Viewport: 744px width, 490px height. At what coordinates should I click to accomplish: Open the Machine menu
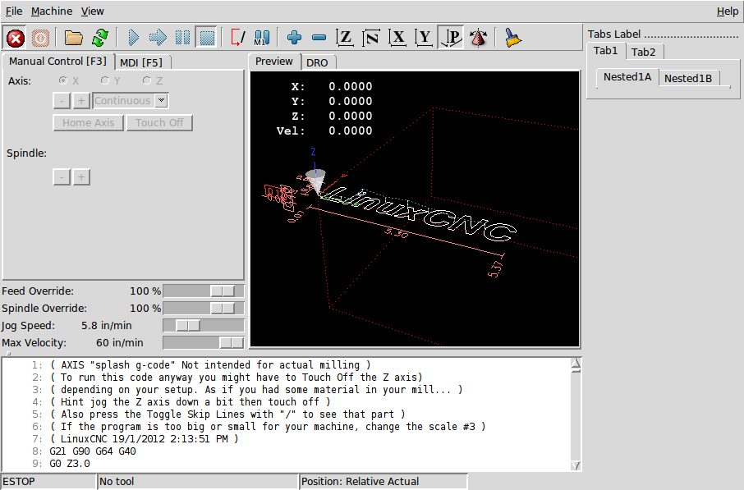coord(52,11)
